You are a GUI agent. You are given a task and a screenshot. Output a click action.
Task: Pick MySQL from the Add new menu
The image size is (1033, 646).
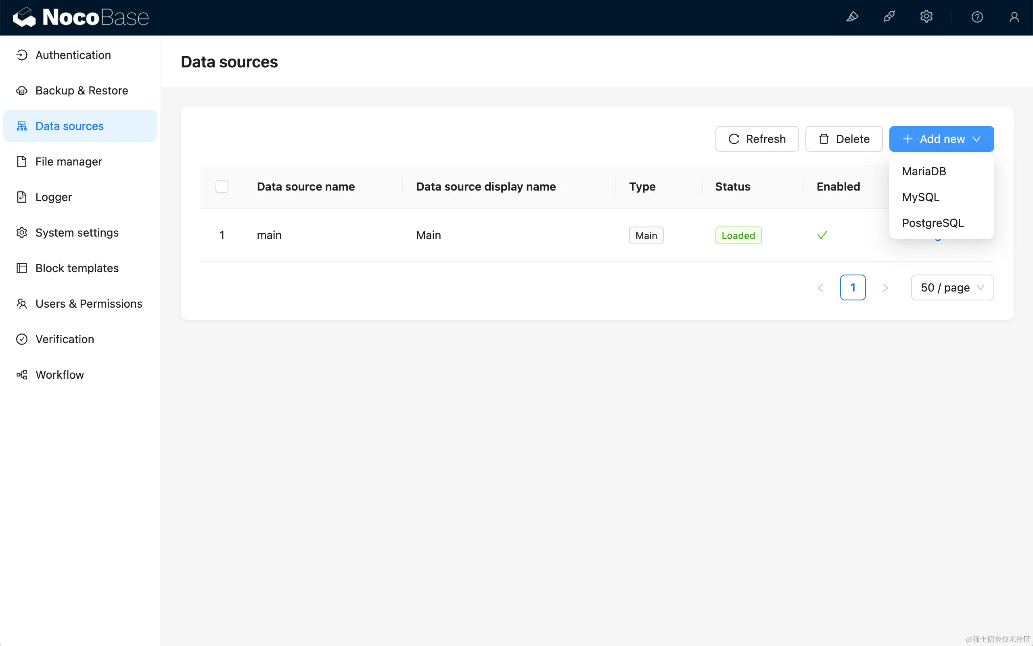tap(921, 197)
